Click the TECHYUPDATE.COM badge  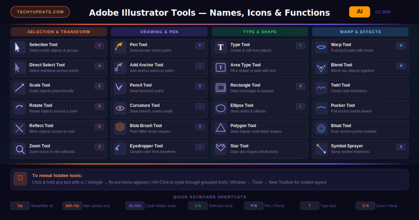tap(40, 12)
